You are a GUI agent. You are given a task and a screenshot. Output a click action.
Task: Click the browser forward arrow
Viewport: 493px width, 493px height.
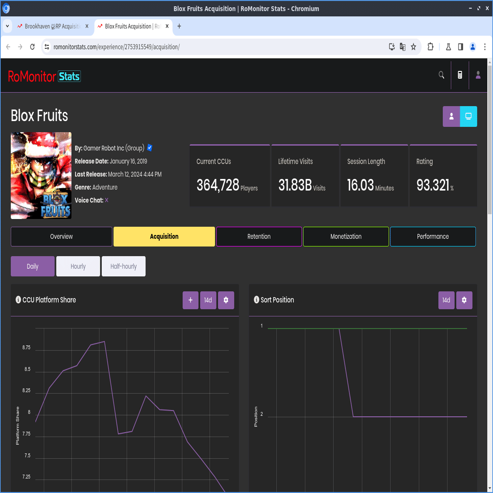click(20, 47)
